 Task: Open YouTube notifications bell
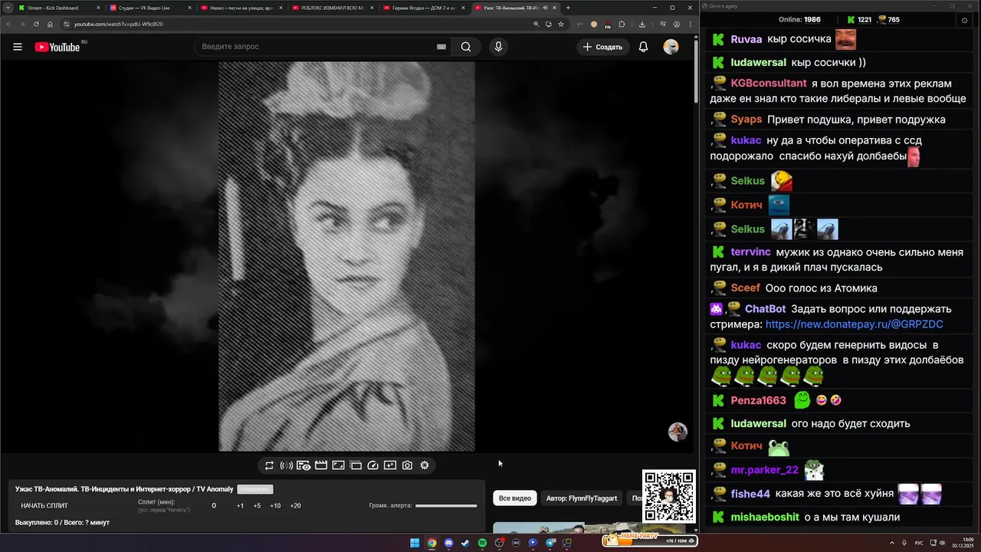(x=644, y=47)
